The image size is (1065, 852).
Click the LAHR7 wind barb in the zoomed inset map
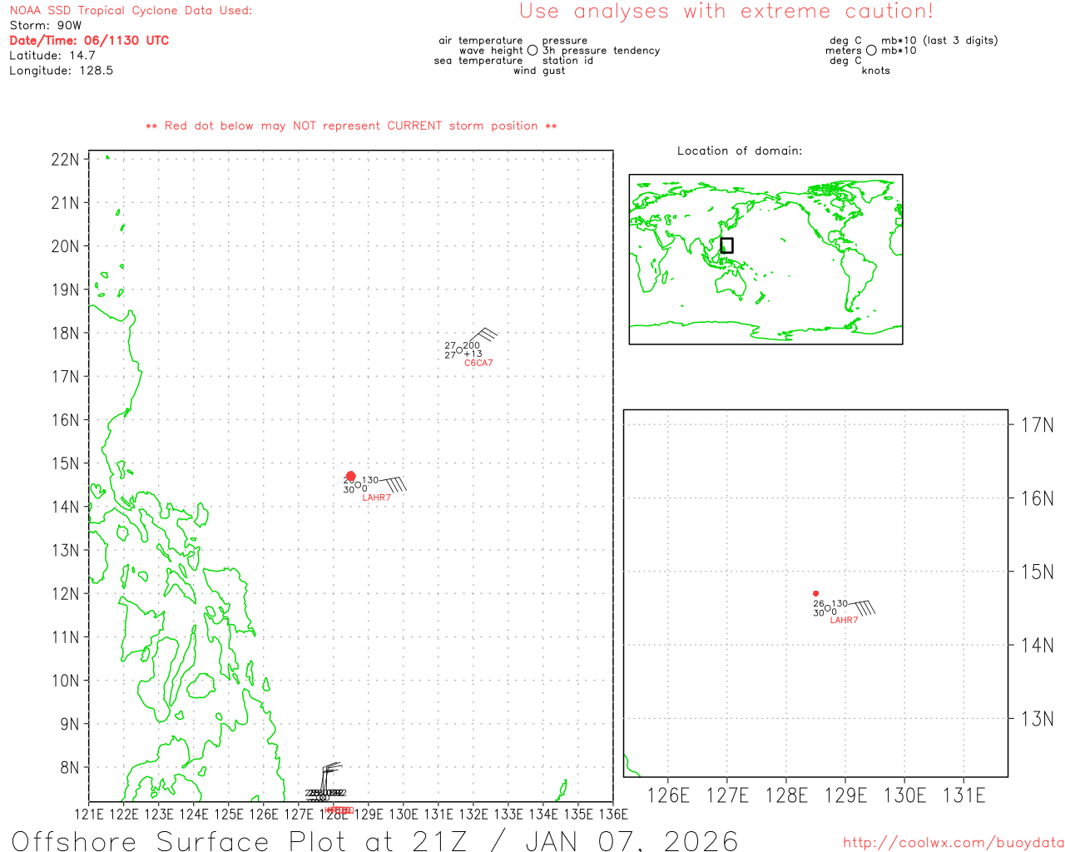[860, 608]
